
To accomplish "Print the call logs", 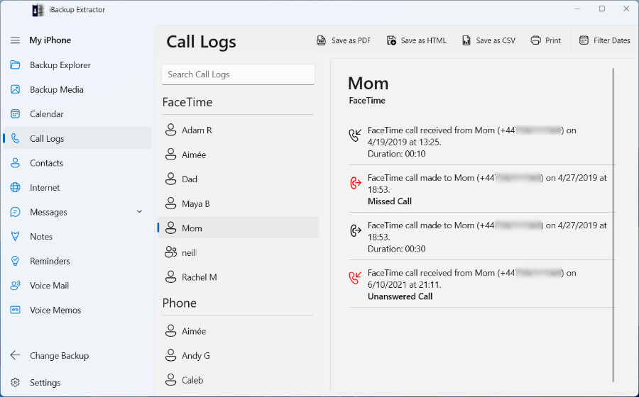I will click(546, 40).
